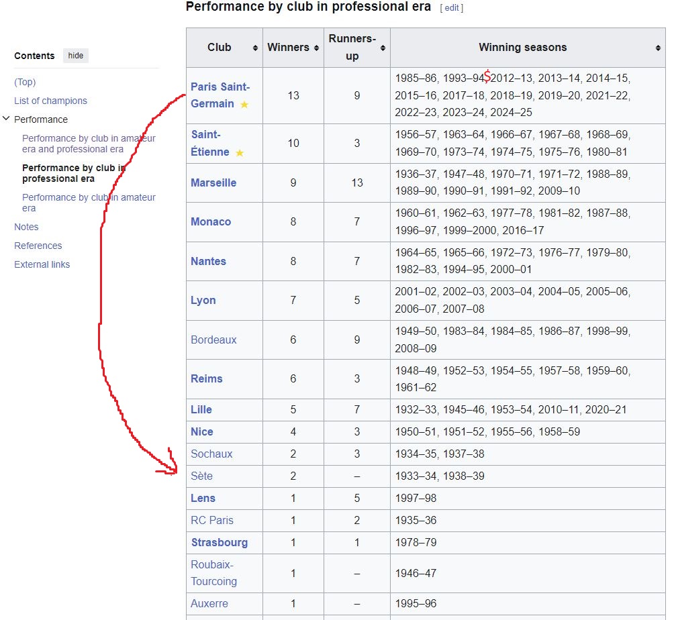
Task: Jump to External links section
Action: pyautogui.click(x=42, y=264)
